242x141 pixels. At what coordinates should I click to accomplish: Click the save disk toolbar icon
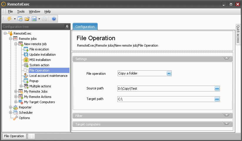34,19
